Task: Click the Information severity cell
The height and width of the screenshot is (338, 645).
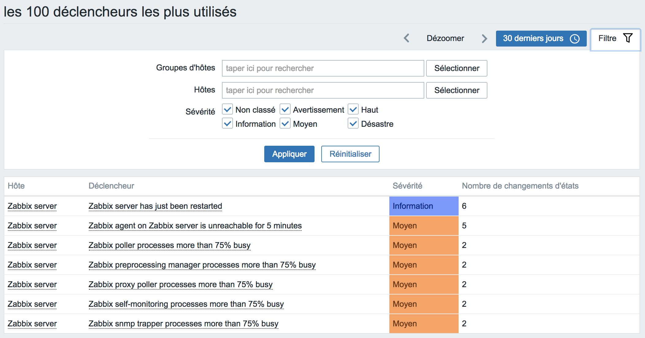Action: click(424, 206)
